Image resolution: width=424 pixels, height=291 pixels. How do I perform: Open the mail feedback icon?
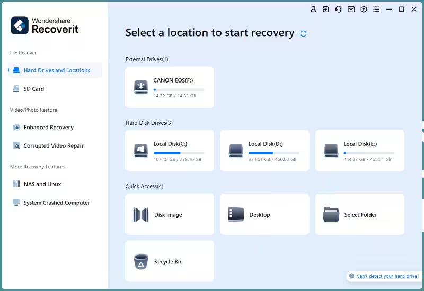[x=351, y=10]
